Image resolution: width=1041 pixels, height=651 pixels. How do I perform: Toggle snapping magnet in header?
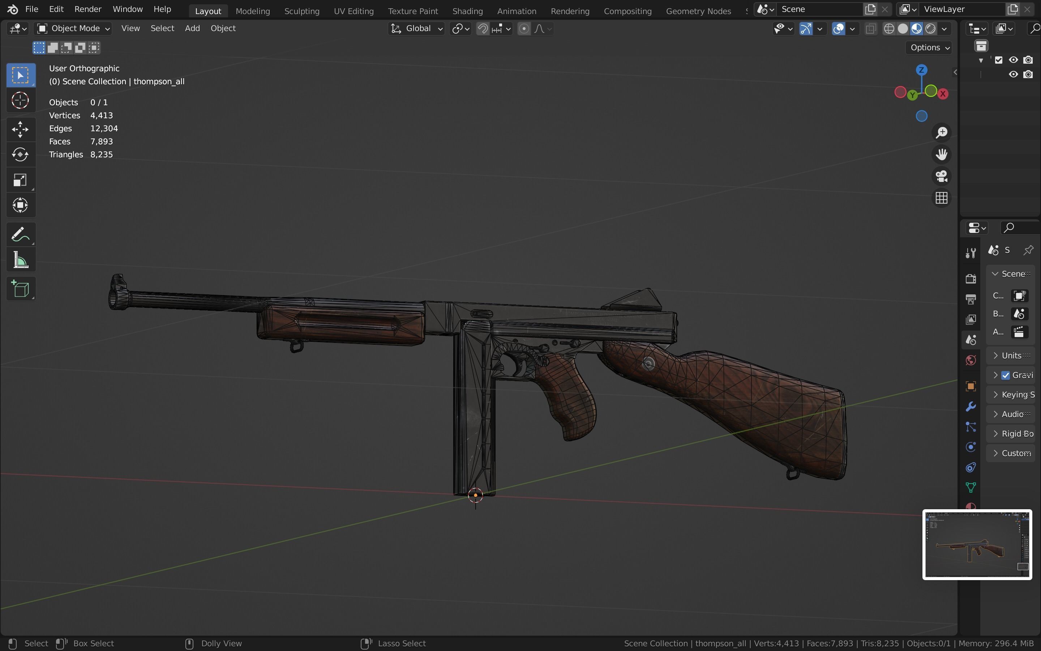coord(483,29)
